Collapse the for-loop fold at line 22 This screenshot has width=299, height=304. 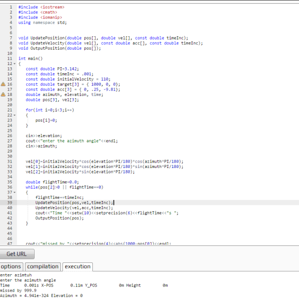tap(14, 115)
